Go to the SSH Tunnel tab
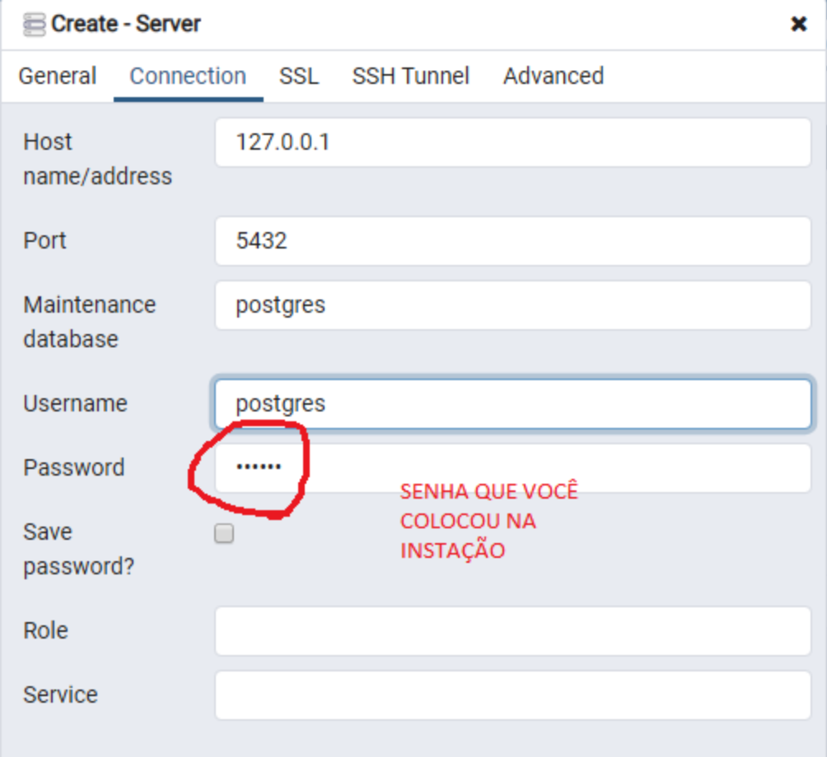Image resolution: width=827 pixels, height=757 pixels. pyautogui.click(x=410, y=76)
